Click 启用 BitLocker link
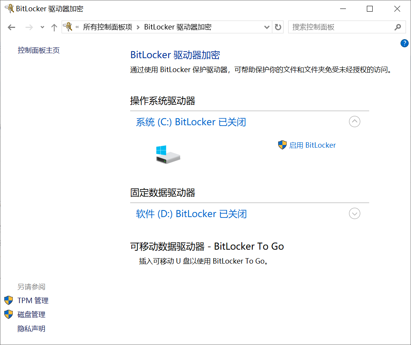411x345 pixels. [312, 145]
